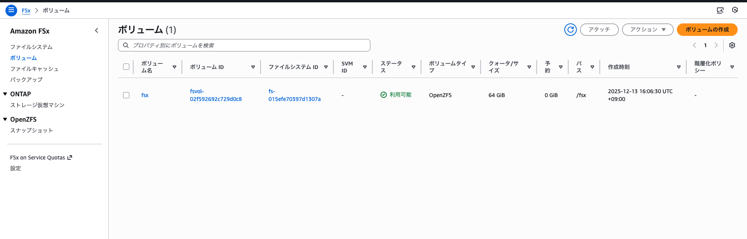Click the /fsx path cell

coord(581,95)
